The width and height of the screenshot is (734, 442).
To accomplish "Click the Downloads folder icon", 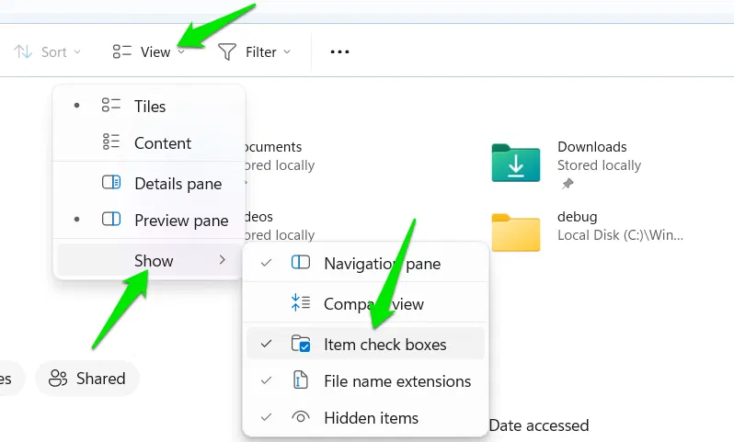I will [x=515, y=163].
